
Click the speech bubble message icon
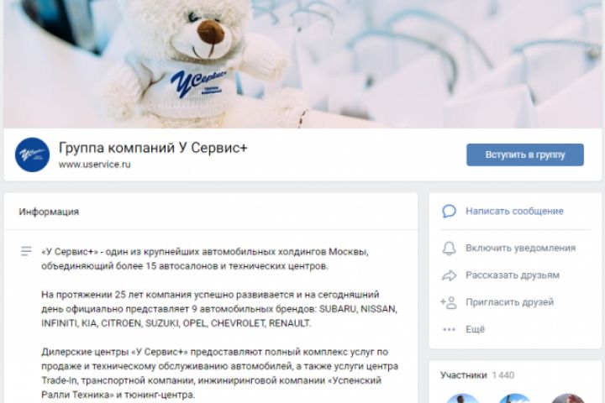449,212
